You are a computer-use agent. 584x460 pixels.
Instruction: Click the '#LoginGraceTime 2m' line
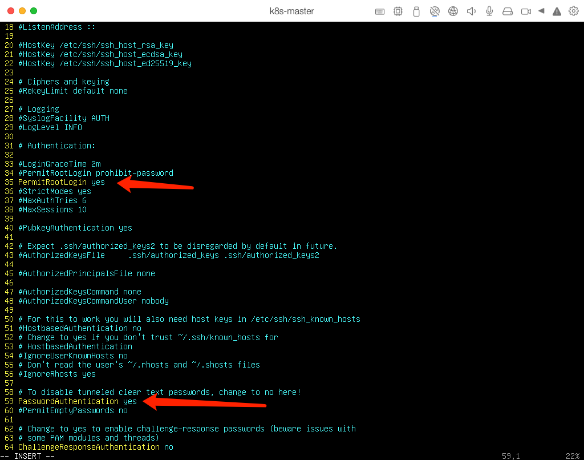(x=59, y=164)
